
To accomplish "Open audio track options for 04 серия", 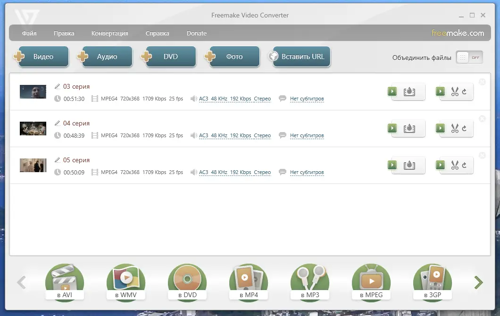I will click(235, 135).
